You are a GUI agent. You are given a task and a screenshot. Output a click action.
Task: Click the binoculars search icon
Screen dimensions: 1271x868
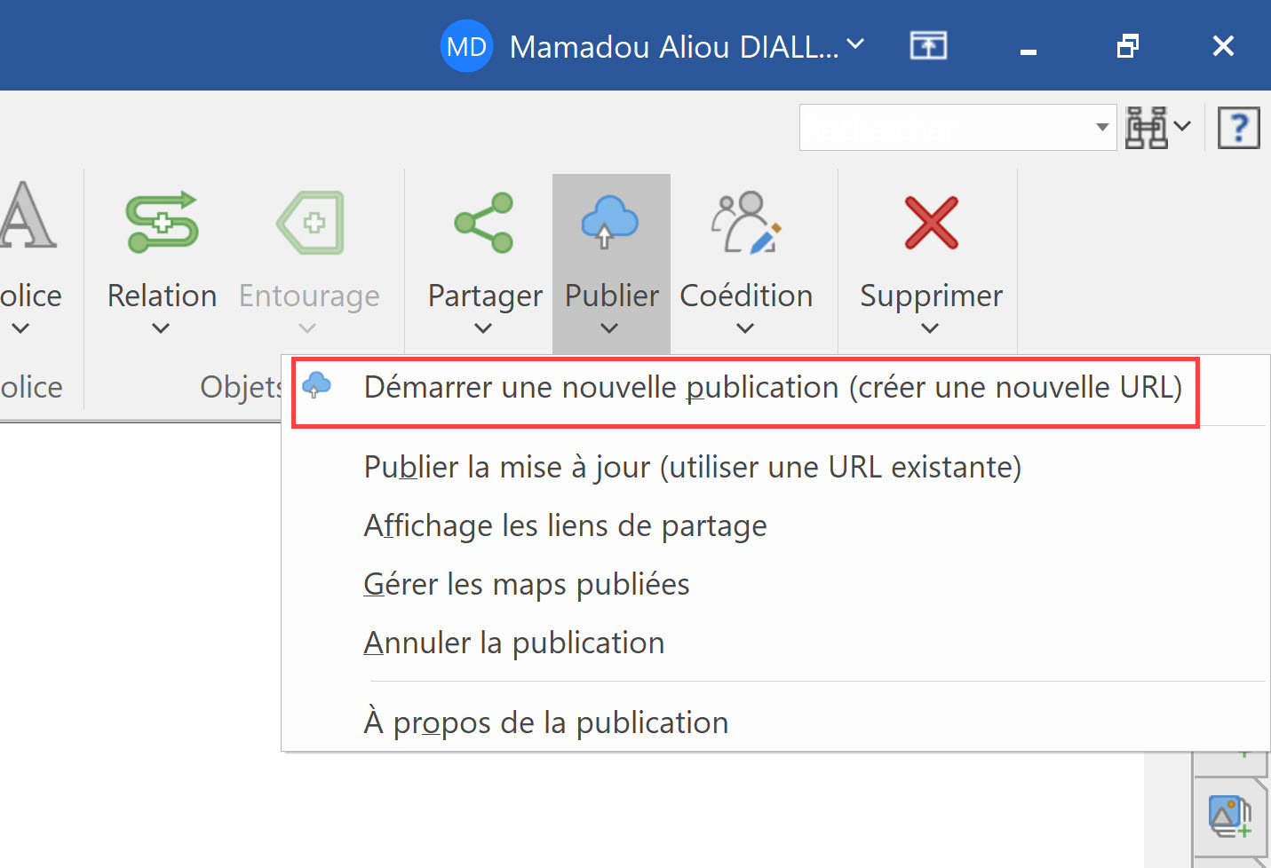1147,128
